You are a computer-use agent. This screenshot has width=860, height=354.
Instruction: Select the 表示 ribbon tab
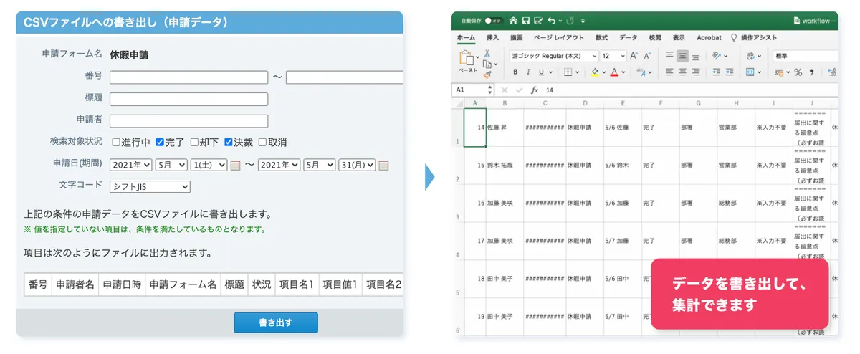click(679, 37)
